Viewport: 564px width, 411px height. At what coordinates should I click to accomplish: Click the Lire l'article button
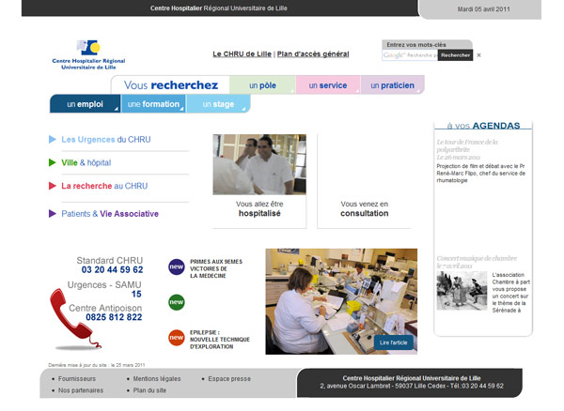pyautogui.click(x=393, y=342)
